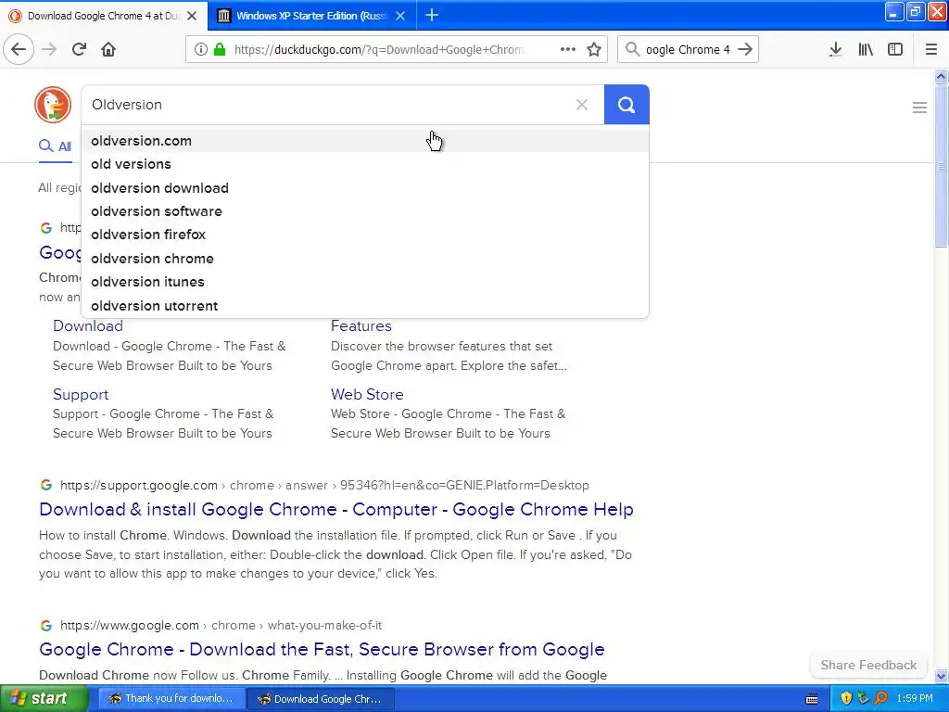Run the DuckDuckGo search with blue button
This screenshot has height=712, width=949.
pyautogui.click(x=626, y=105)
